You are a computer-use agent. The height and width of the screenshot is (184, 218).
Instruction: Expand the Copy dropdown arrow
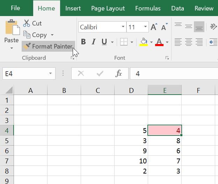[x=52, y=35]
